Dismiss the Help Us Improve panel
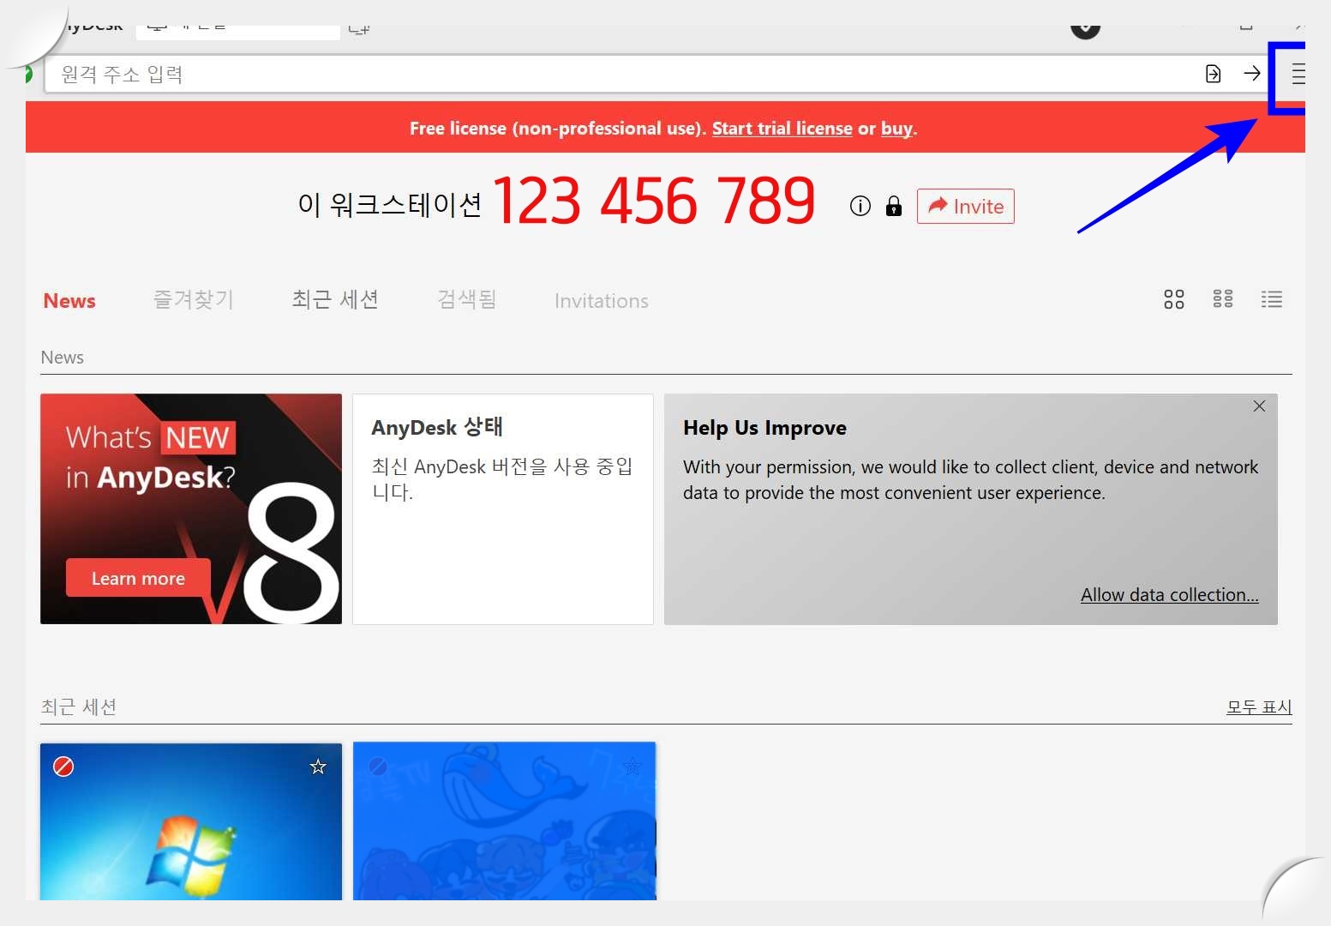Screen dimensions: 1331x926 pyautogui.click(x=1258, y=406)
